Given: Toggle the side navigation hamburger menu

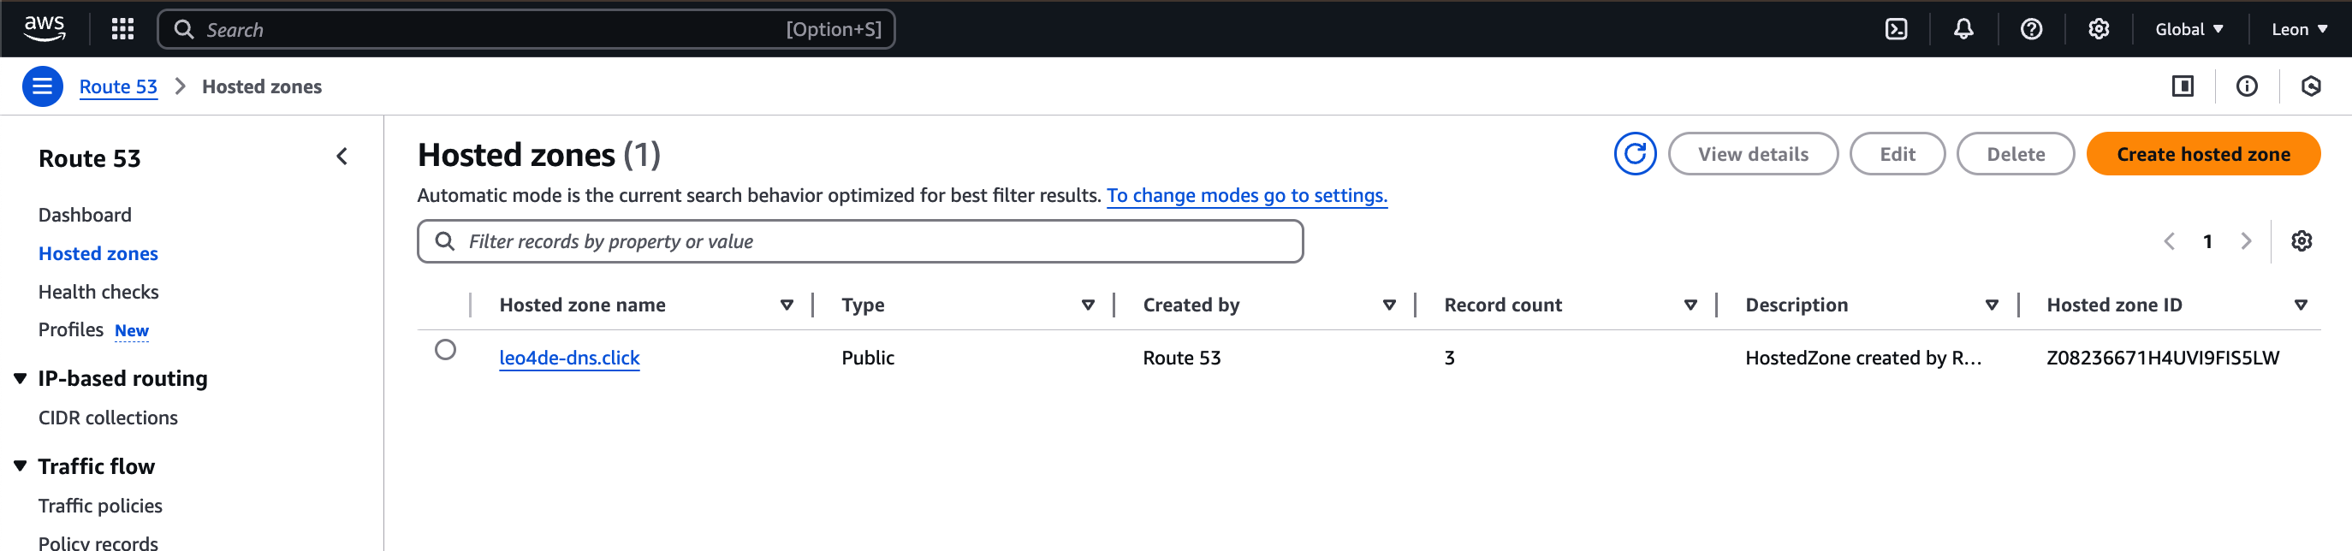Looking at the screenshot, I should (42, 86).
